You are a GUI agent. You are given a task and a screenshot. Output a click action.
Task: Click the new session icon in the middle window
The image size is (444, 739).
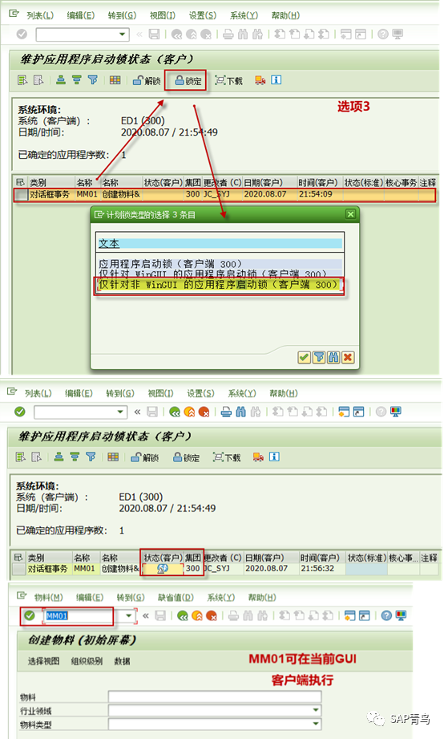coord(344,412)
